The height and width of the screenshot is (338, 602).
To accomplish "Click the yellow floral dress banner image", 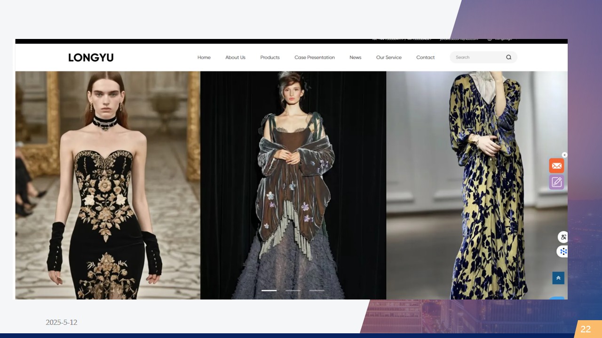I will pyautogui.click(x=477, y=185).
